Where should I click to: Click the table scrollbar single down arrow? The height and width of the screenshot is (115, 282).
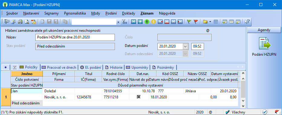click(x=243, y=101)
